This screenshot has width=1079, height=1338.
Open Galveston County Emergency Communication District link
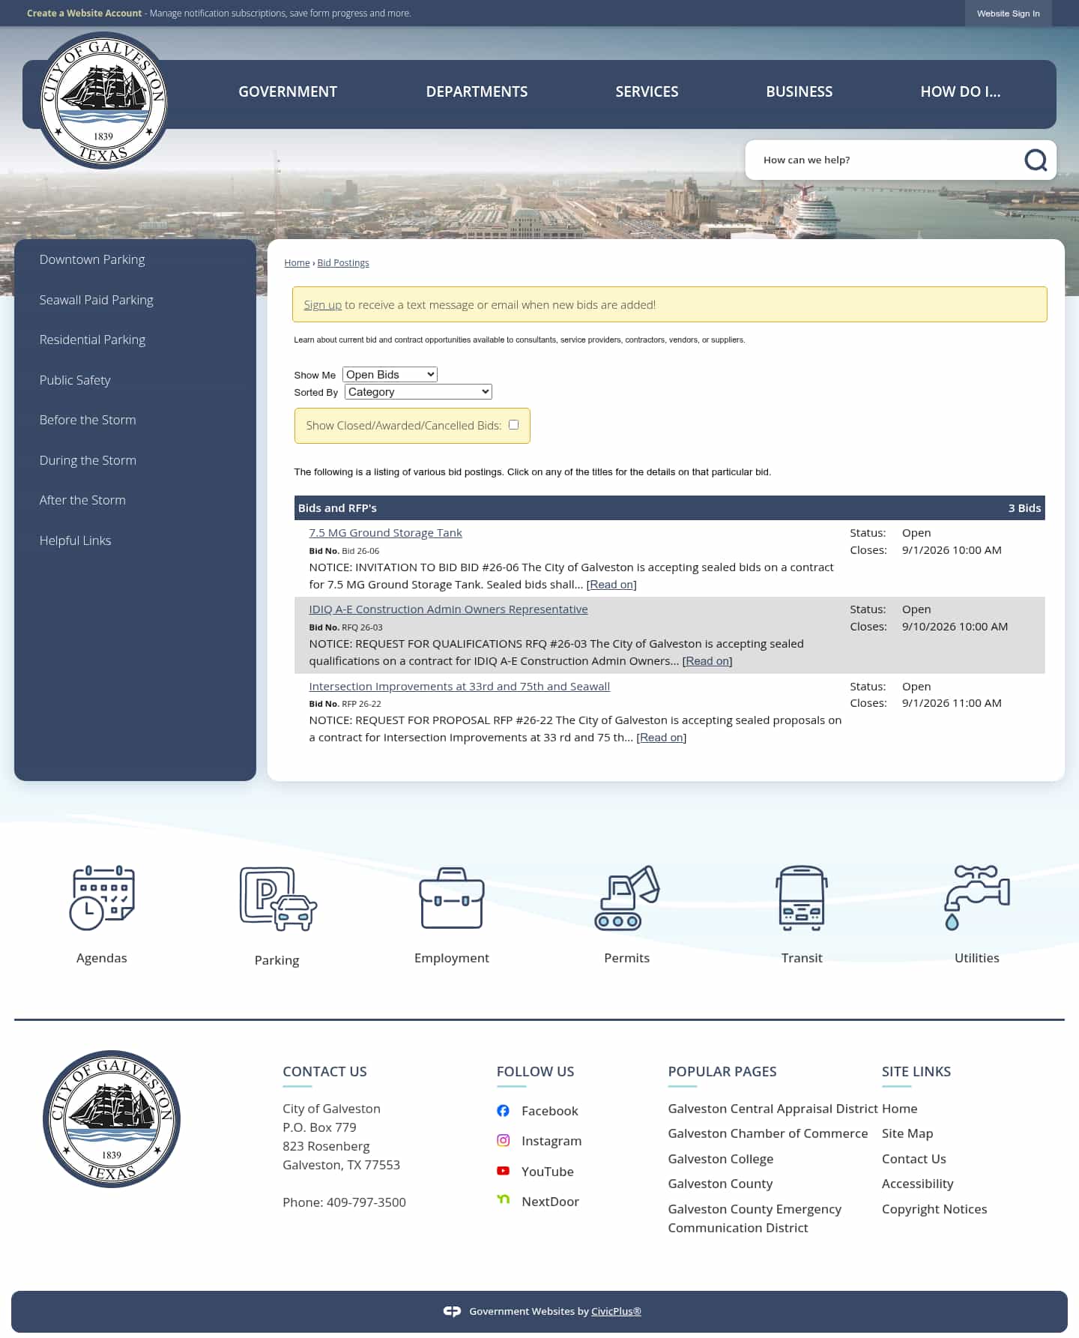755,1217
